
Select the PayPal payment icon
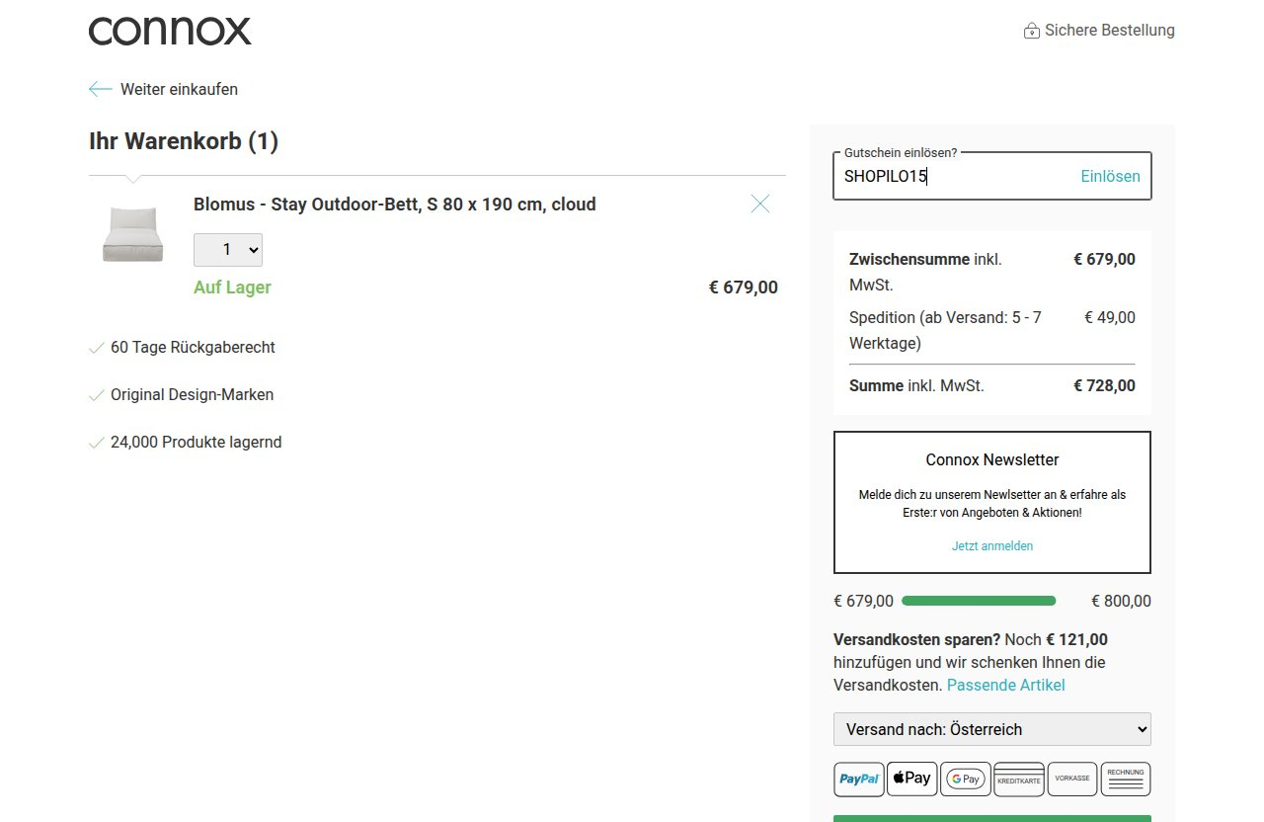coord(859,779)
